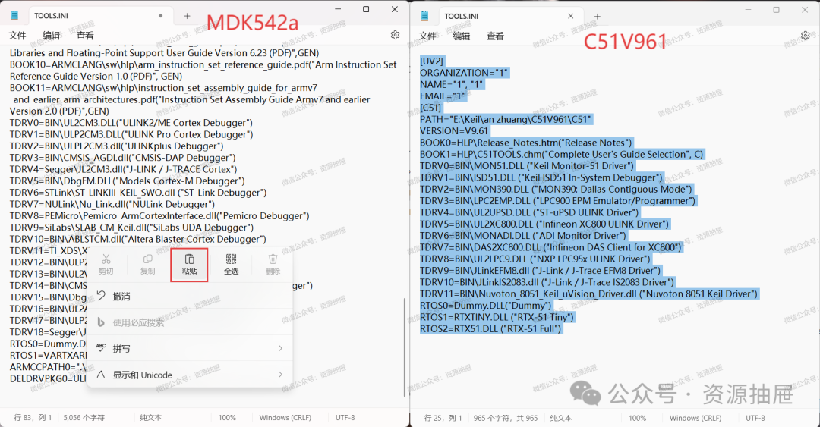Open 文件 menu in left Notepad window
Viewport: 820px width, 427px height.
(17, 36)
